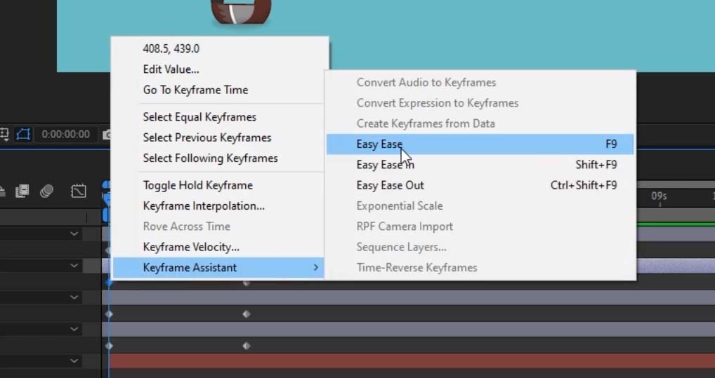This screenshot has height=378, width=715.
Task: Select second keyframe on row above red layer
Action: coord(247,346)
